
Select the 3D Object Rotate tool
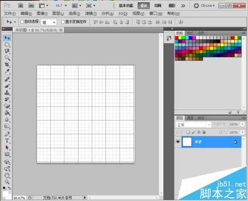pos(7,162)
